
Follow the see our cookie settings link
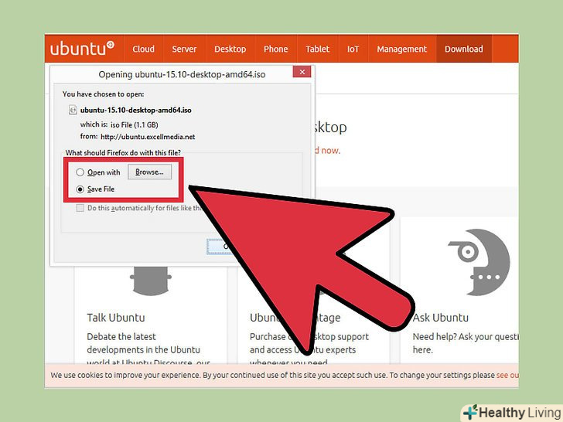(507, 376)
